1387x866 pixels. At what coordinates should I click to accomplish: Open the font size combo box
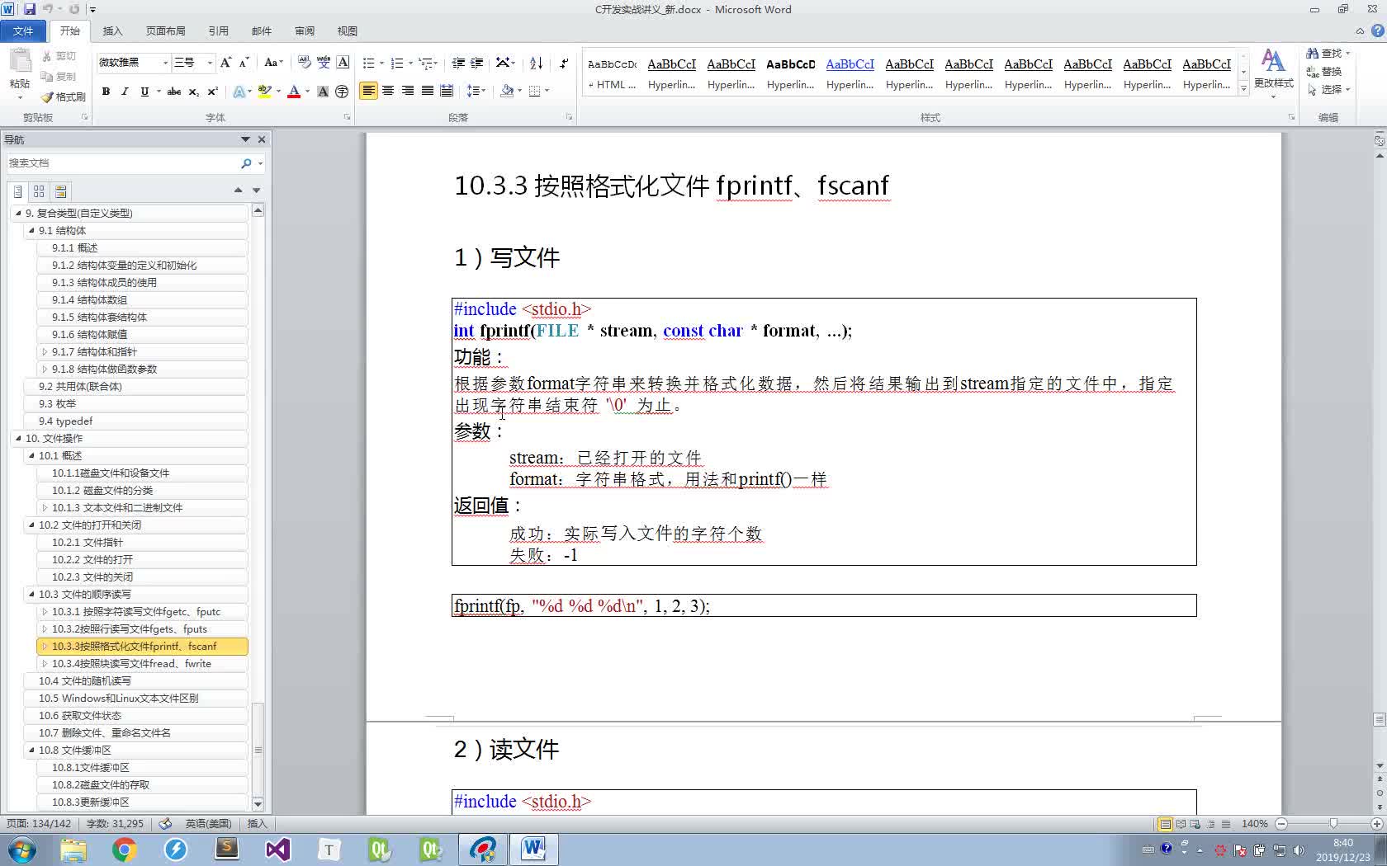click(x=192, y=63)
